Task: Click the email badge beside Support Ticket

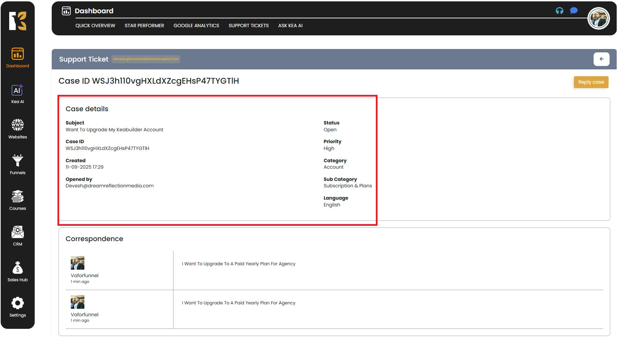Action: tap(146, 59)
